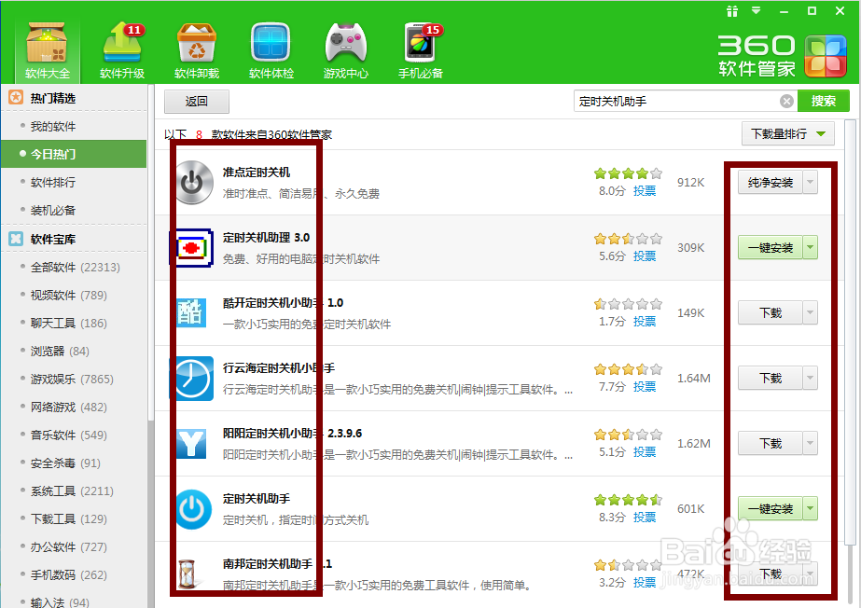Click the 返回 back button
The image size is (861, 608).
click(x=196, y=101)
